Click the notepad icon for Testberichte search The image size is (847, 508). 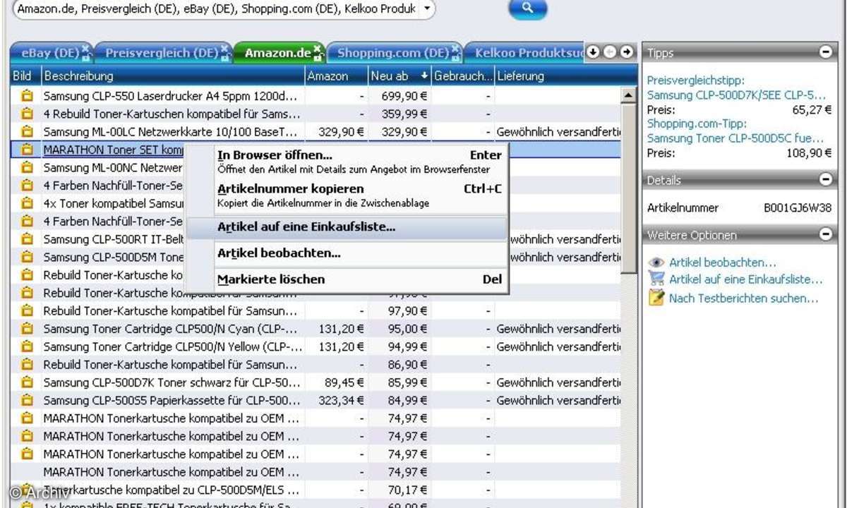point(656,298)
